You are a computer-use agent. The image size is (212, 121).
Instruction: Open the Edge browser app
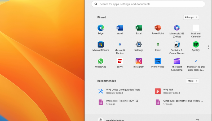pos(101,28)
